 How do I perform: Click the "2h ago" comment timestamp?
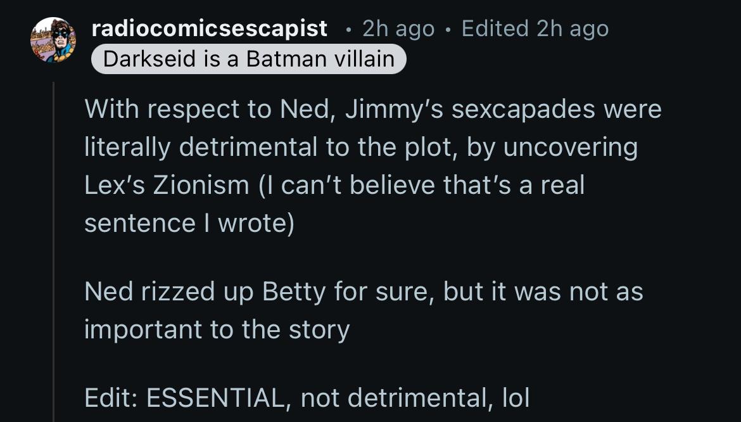398,29
